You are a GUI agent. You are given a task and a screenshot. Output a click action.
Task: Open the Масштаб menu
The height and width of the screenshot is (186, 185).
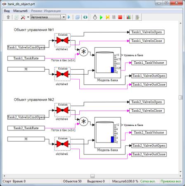20,11
